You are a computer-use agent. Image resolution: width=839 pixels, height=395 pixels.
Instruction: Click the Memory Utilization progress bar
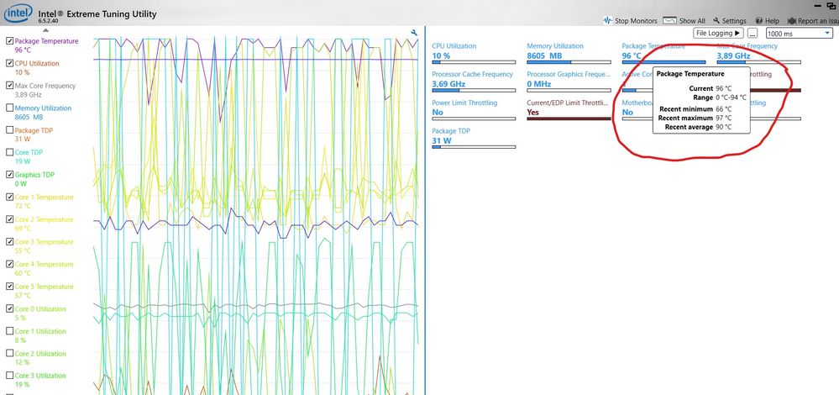pos(569,62)
